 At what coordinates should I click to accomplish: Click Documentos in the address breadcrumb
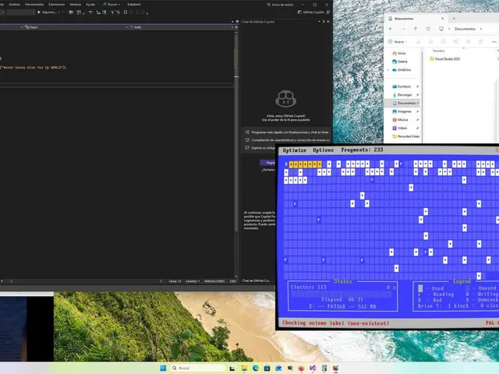(465, 29)
